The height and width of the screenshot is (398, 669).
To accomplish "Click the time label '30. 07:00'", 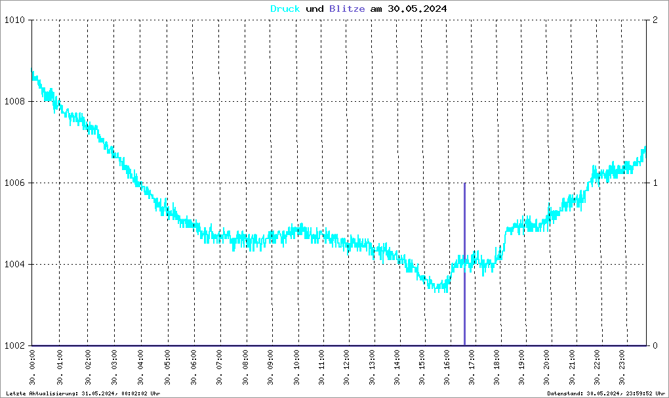I will click(x=219, y=368).
